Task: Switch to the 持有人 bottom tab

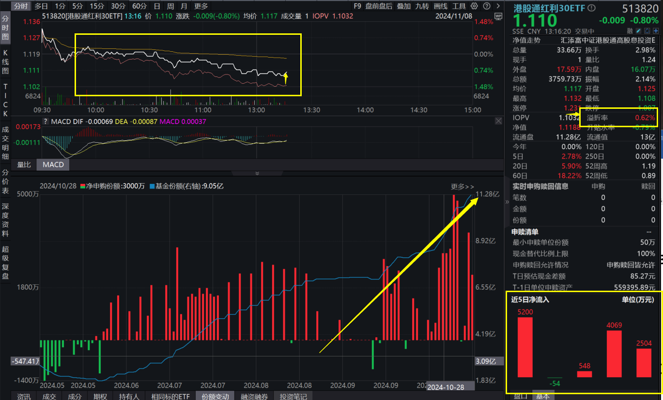Action: click(x=129, y=396)
